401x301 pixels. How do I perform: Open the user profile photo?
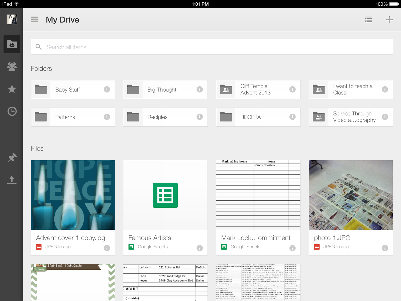(12, 19)
